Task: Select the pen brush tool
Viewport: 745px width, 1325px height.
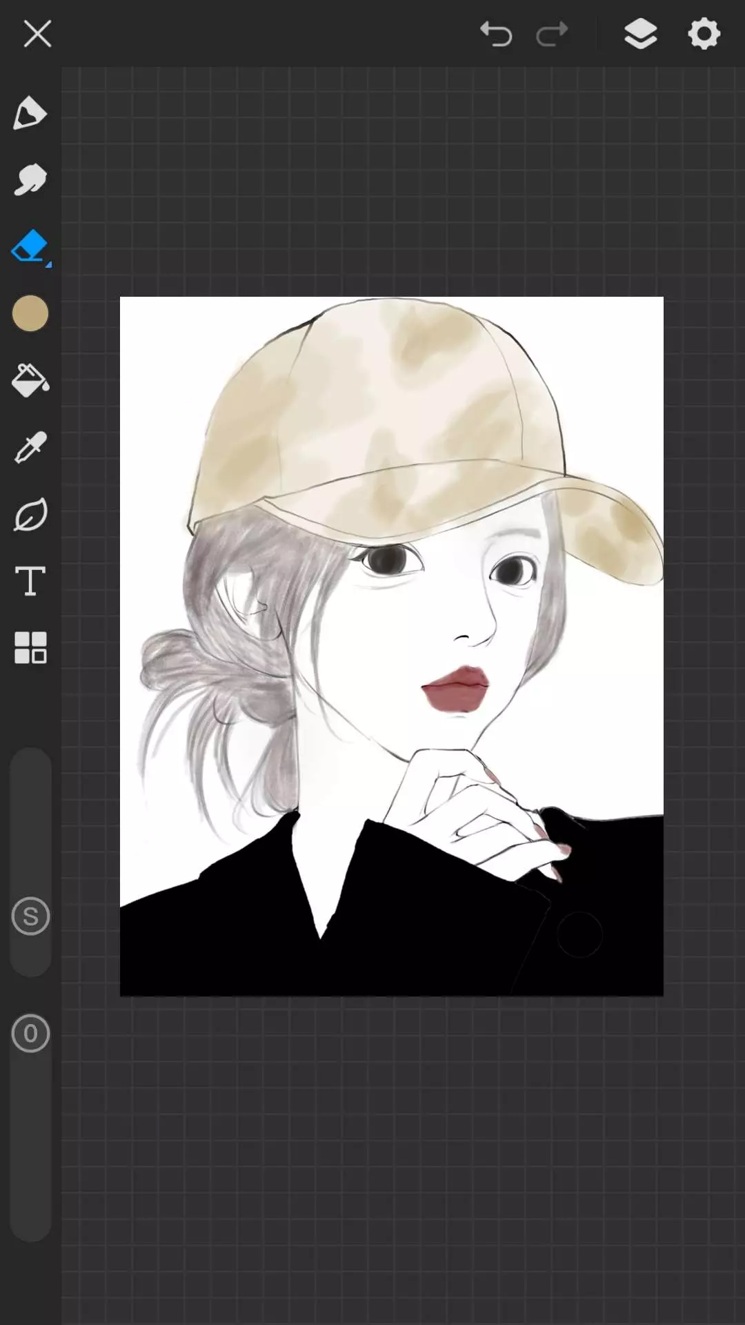Action: point(30,114)
